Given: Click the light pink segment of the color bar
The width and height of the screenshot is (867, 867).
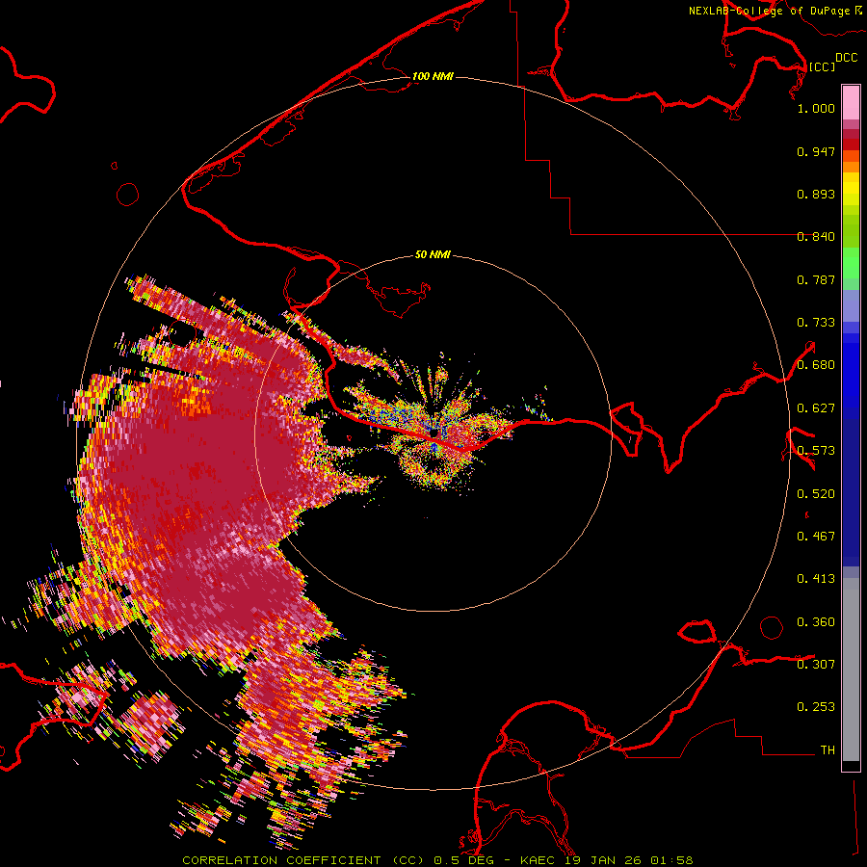Looking at the screenshot, I should [851, 102].
